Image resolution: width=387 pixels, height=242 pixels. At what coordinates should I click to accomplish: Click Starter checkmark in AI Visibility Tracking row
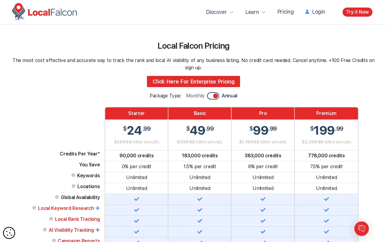(137, 232)
